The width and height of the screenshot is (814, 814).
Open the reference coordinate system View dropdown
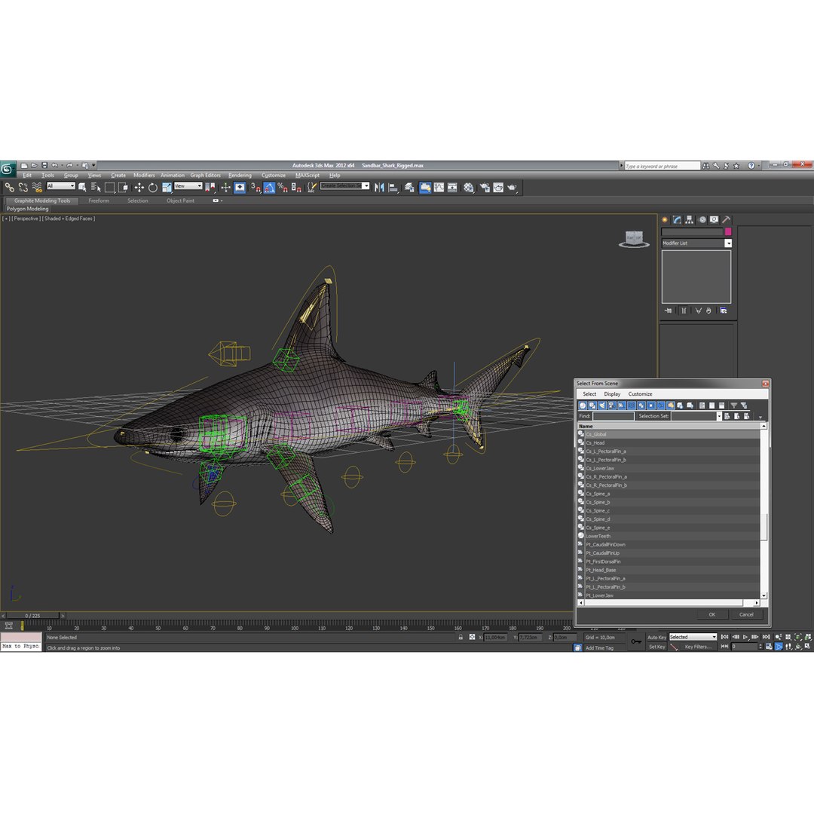pos(188,186)
